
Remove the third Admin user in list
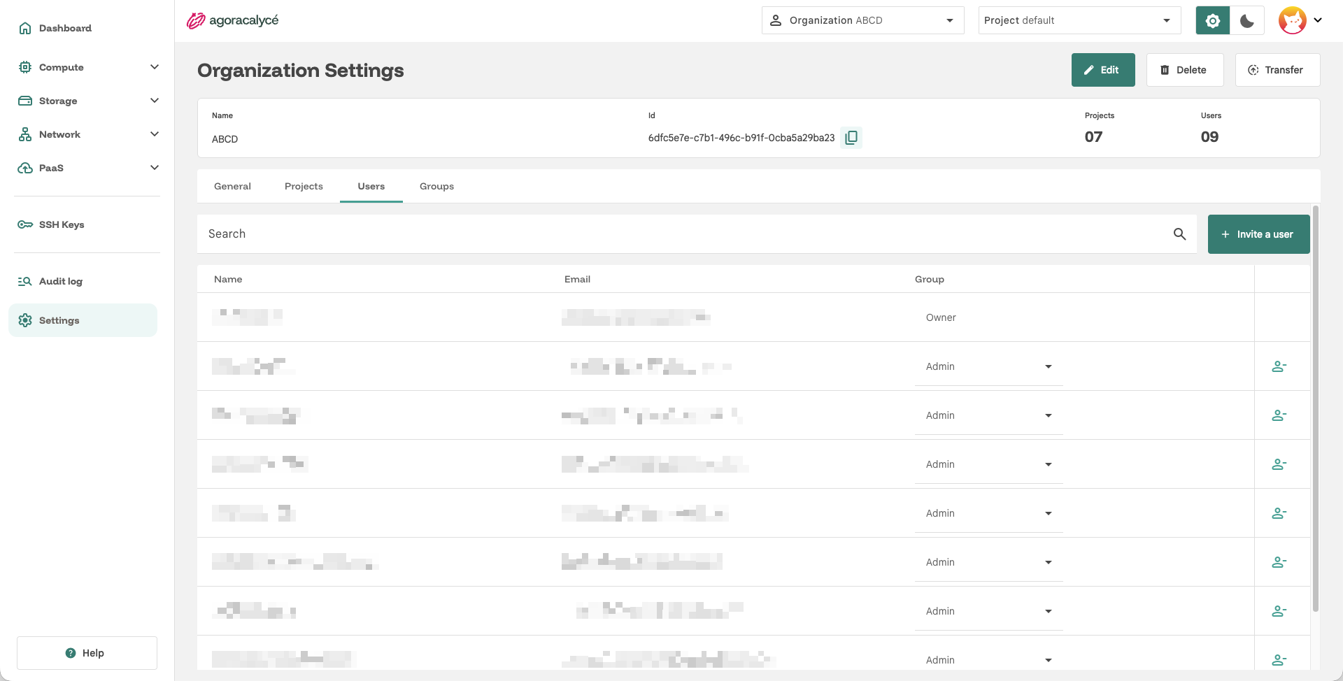pos(1279,464)
